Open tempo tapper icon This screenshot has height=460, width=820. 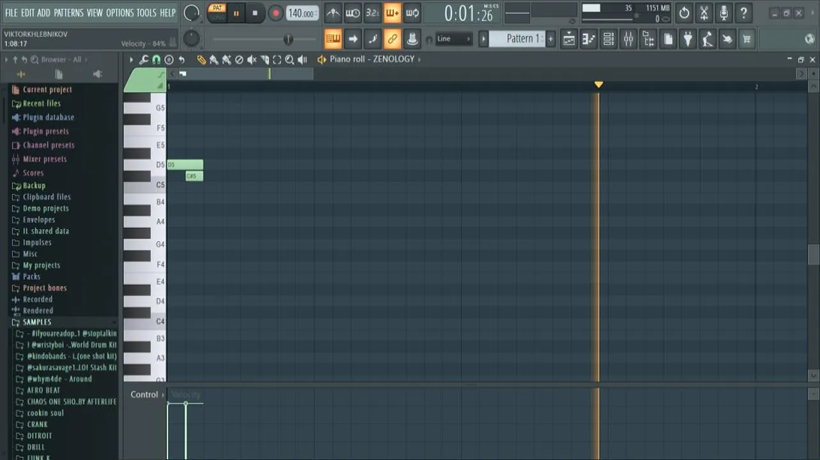click(x=708, y=39)
